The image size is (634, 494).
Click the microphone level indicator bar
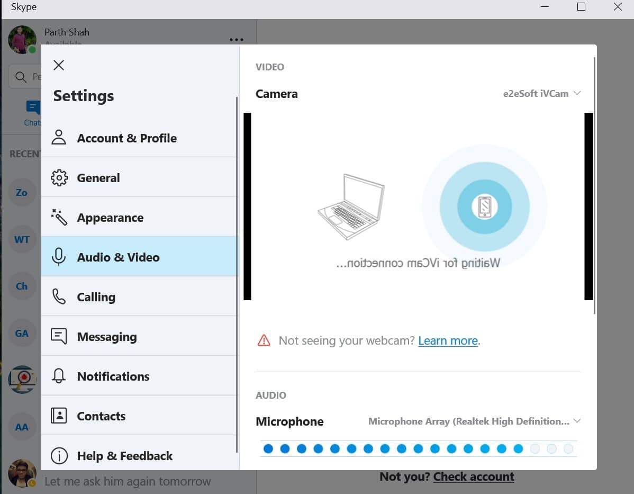click(x=418, y=449)
